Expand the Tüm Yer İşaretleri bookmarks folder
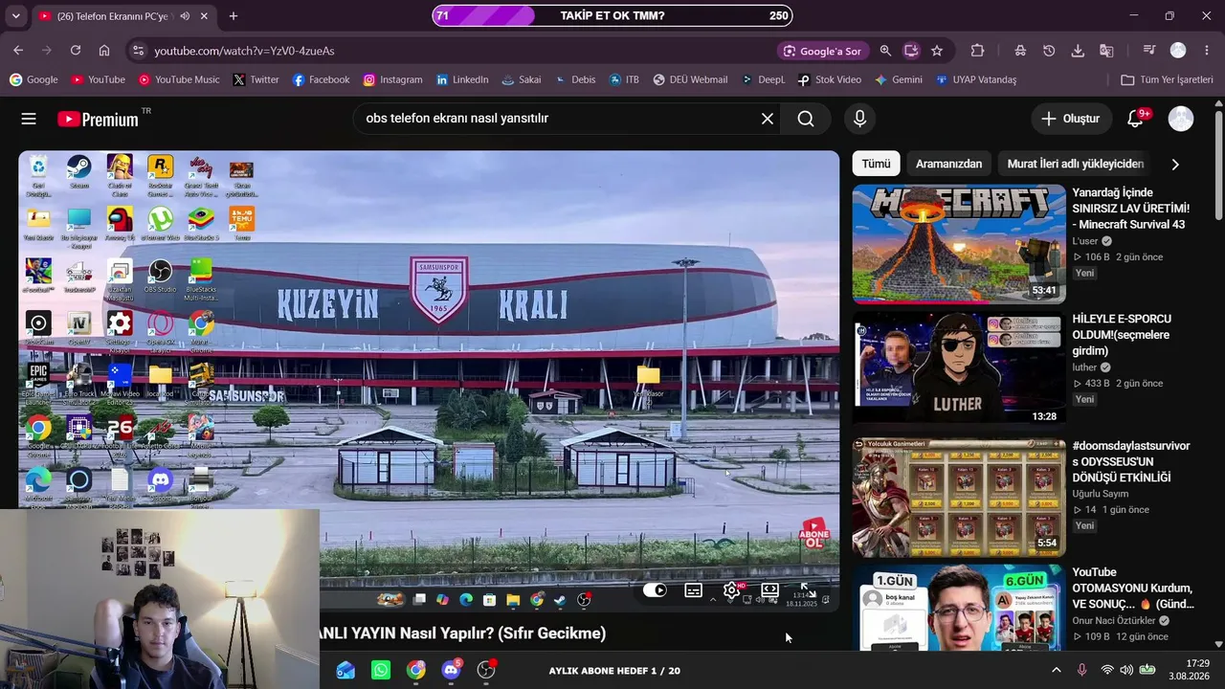Screen dimensions: 1225x689 point(1167,79)
